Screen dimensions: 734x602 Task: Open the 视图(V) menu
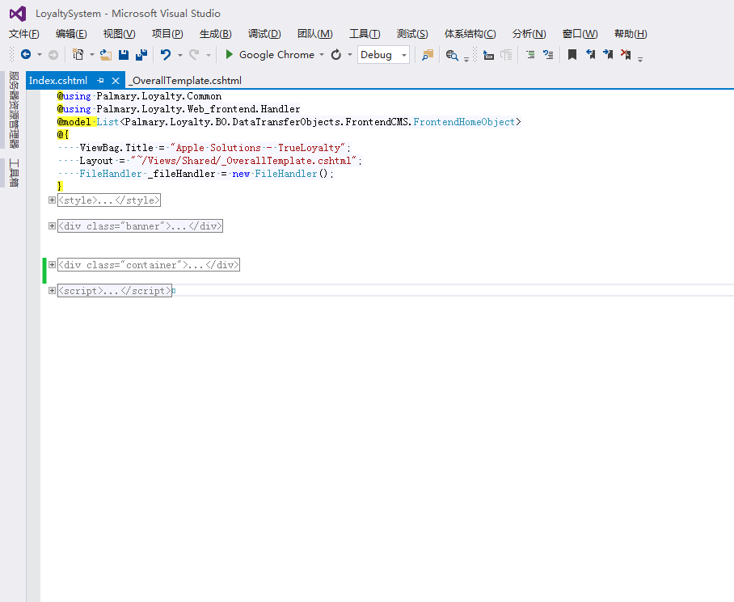click(120, 34)
